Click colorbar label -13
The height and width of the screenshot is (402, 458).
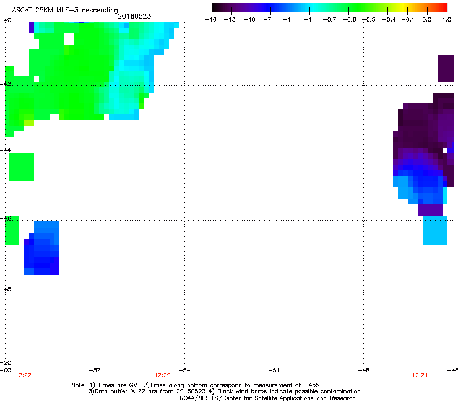coord(230,20)
